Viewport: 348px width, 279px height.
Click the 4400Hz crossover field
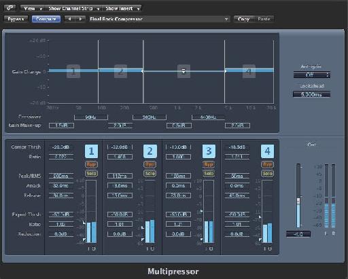208,117
